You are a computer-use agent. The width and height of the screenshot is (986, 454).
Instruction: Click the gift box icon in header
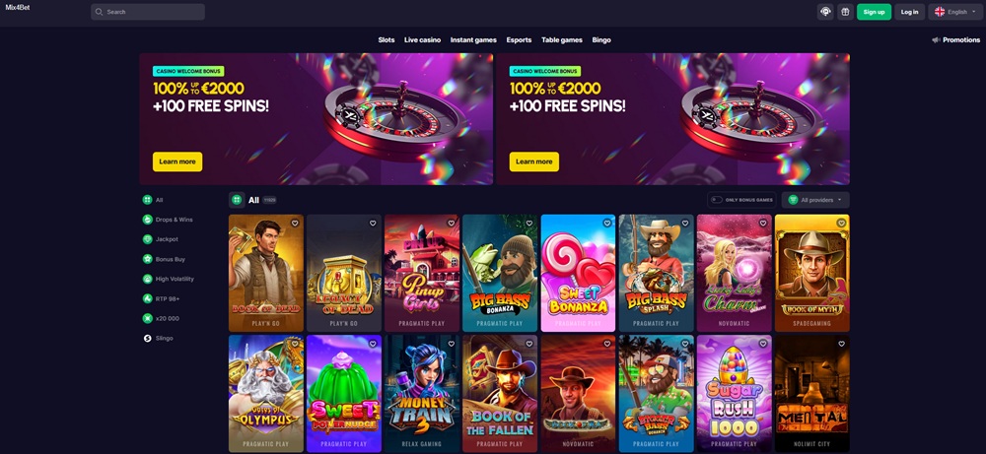(x=845, y=12)
